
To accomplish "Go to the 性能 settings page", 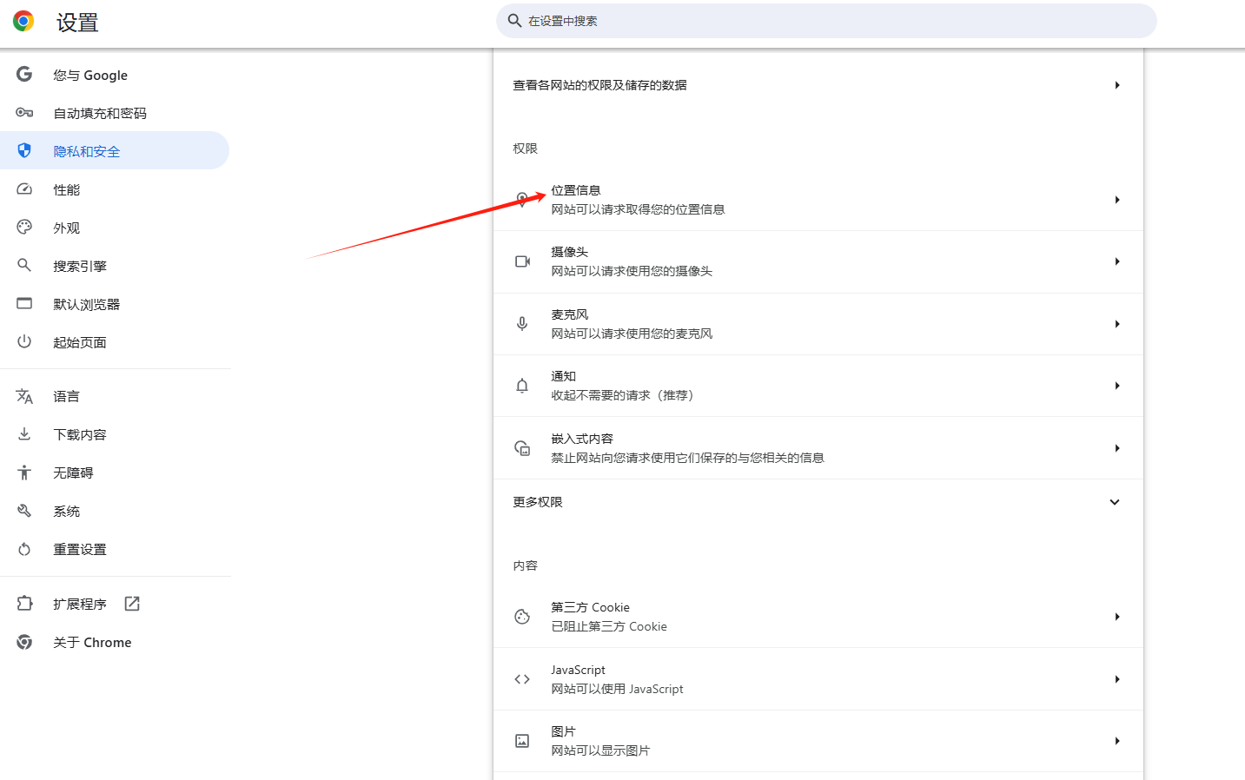I will pyautogui.click(x=115, y=189).
